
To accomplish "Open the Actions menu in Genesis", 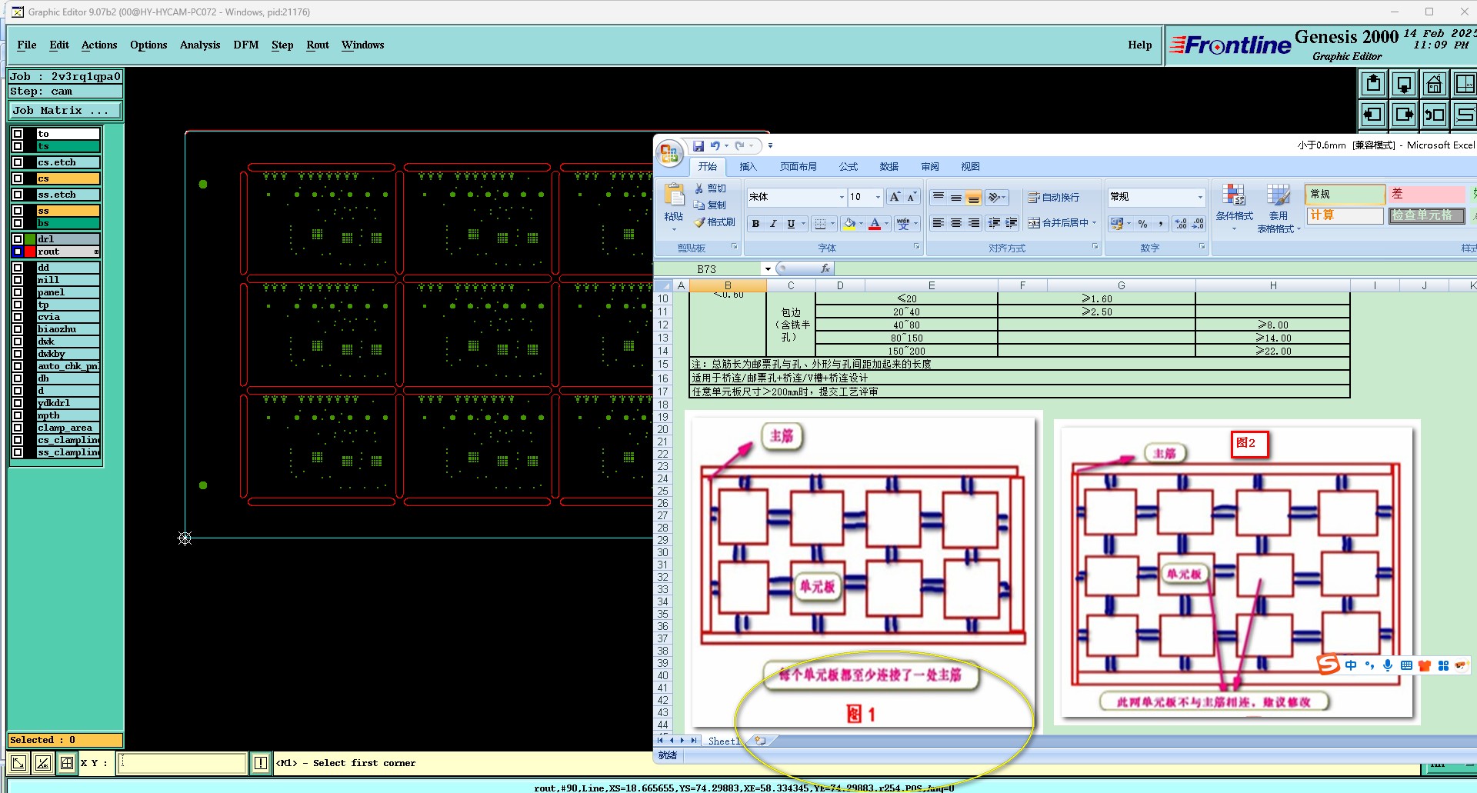I will click(99, 45).
